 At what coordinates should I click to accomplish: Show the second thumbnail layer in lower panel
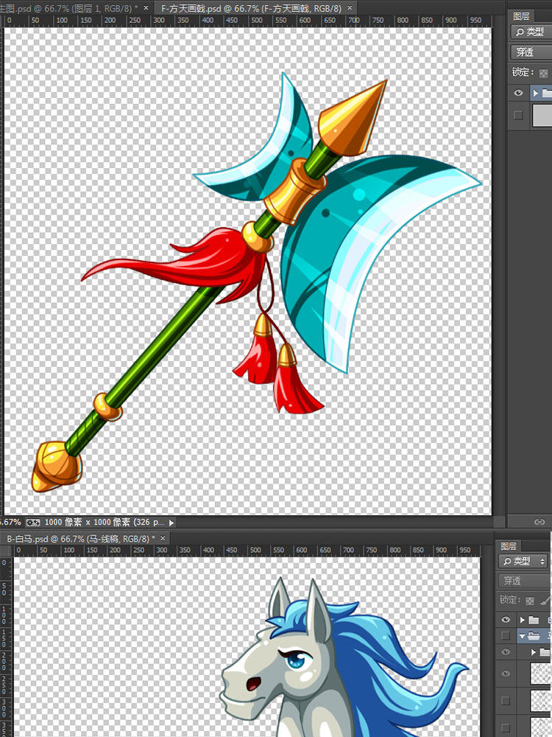pyautogui.click(x=506, y=701)
